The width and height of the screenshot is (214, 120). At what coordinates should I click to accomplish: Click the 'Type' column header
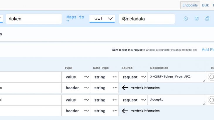(x=68, y=68)
